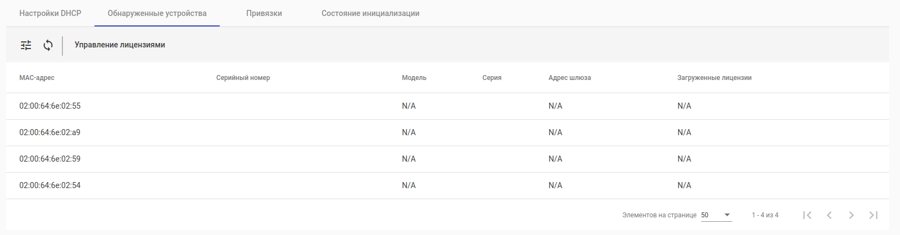Go to the next page
Image resolution: width=900 pixels, height=235 pixels.
pyautogui.click(x=851, y=215)
